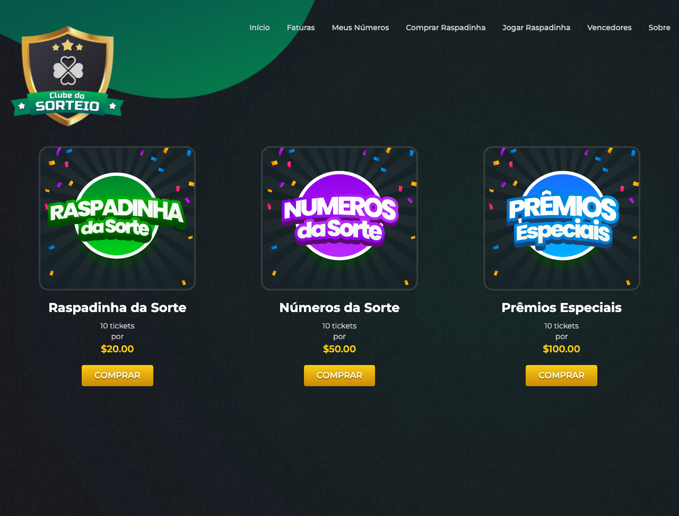Click the $100.00 price text
This screenshot has height=516, width=679.
[x=561, y=349]
